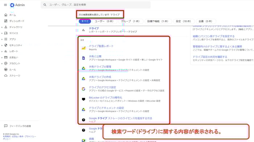Click the ルール rules icon

click(6, 69)
